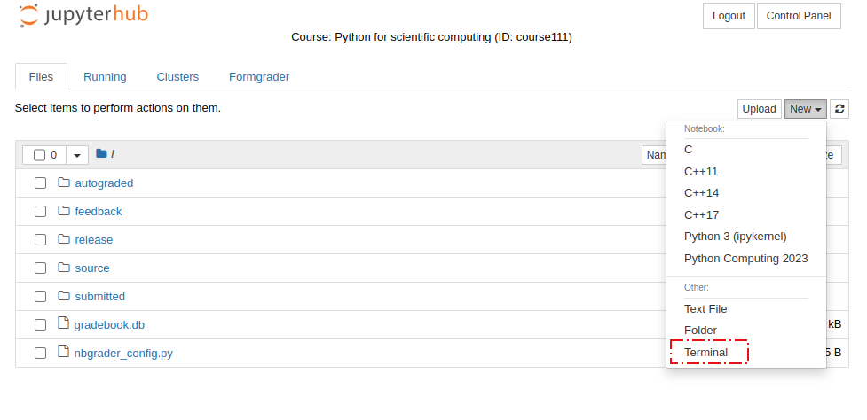Click the autograded folder icon

pyautogui.click(x=64, y=183)
